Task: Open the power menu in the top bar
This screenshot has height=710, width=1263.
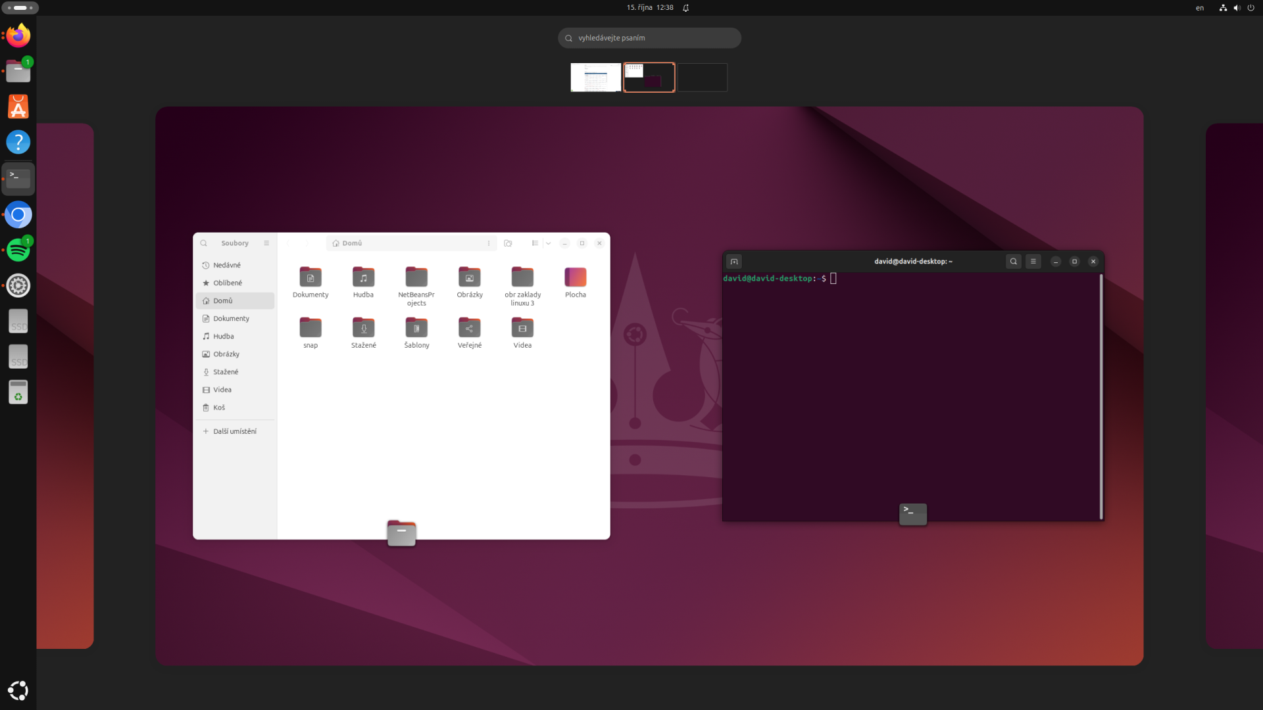Action: pyautogui.click(x=1251, y=7)
